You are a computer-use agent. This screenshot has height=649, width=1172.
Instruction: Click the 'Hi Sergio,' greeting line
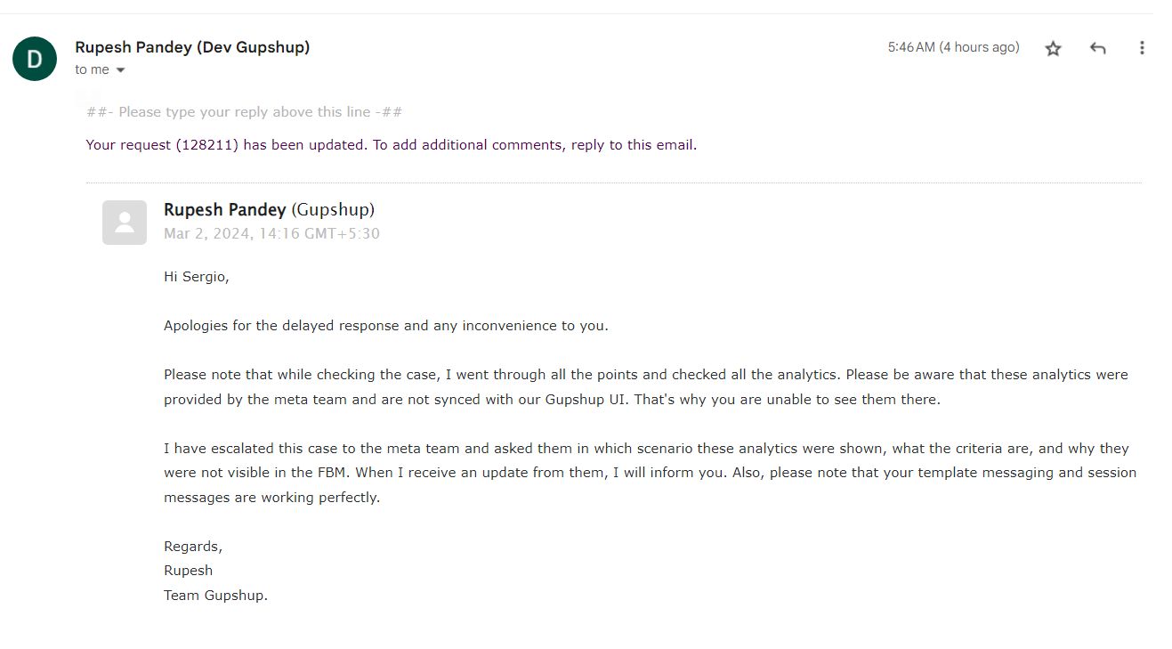coord(196,277)
